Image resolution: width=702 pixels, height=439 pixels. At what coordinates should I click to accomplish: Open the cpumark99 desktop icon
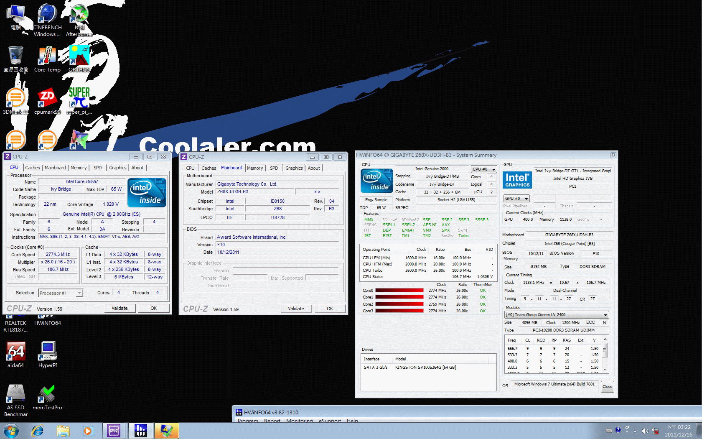click(47, 101)
